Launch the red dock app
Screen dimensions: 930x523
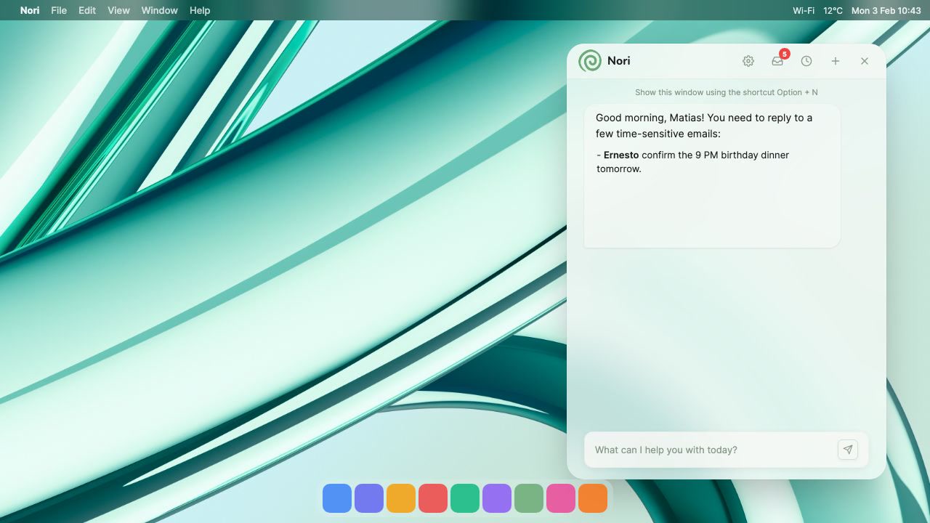pyautogui.click(x=433, y=498)
